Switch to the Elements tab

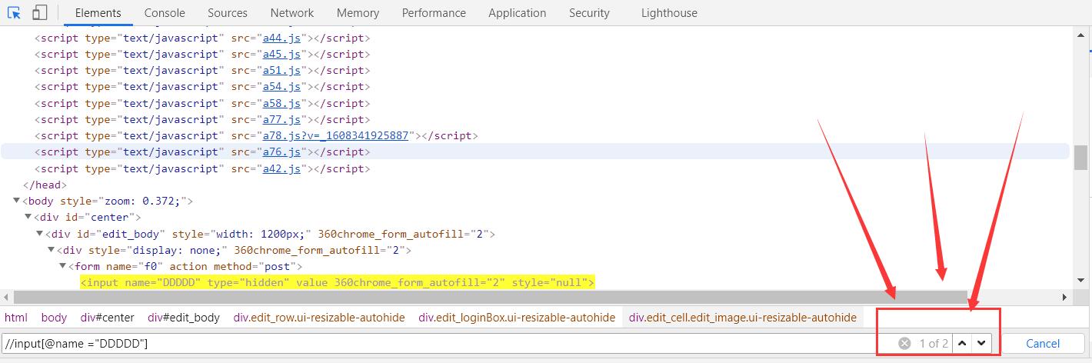tap(98, 12)
